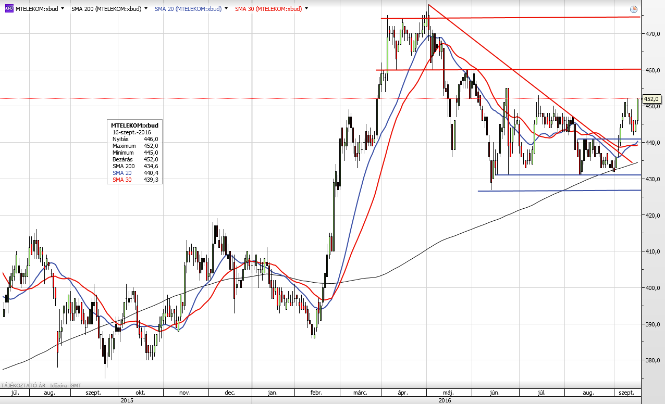The image size is (665, 404).
Task: Click the 2015 year label
Action: point(127,400)
